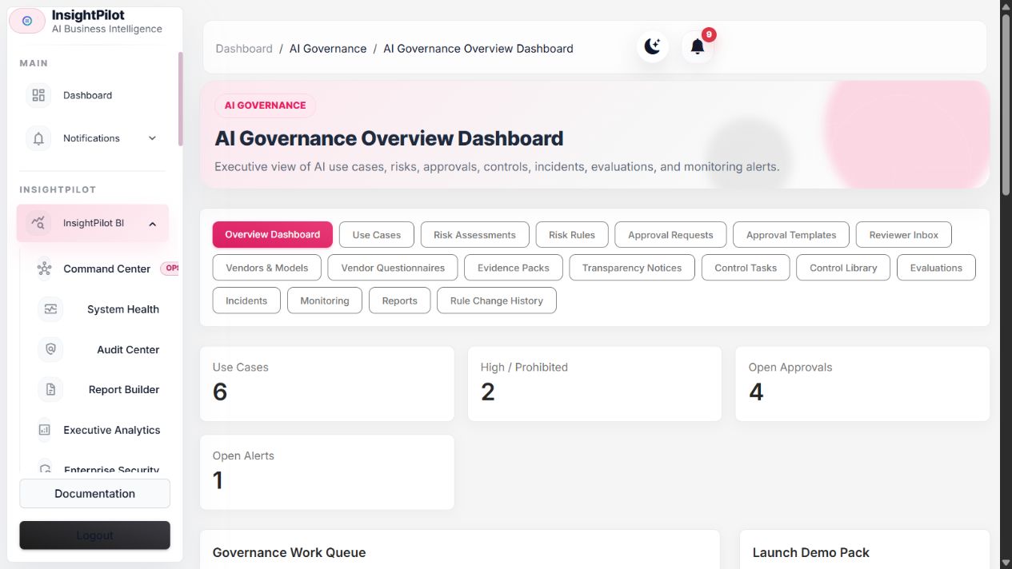Viewport: 1012px width, 569px height.
Task: Toggle dark mode with the moon icon
Action: point(653,47)
